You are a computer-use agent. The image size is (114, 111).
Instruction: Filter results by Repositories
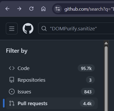(52, 80)
